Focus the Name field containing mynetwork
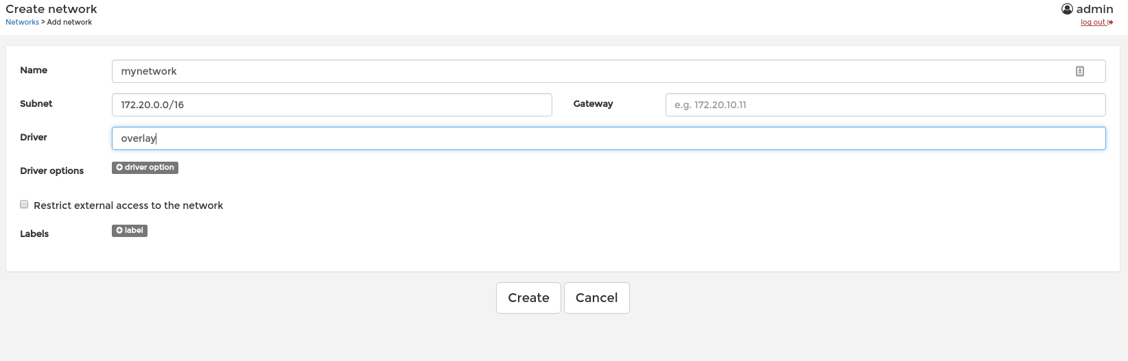This screenshot has width=1128, height=361. tap(590, 71)
